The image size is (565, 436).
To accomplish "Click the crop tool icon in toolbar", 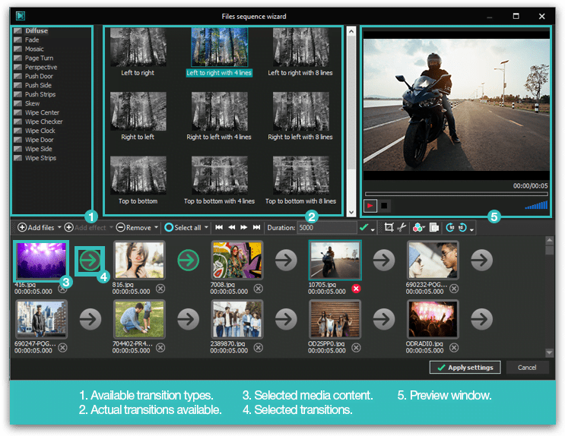I will (x=389, y=228).
